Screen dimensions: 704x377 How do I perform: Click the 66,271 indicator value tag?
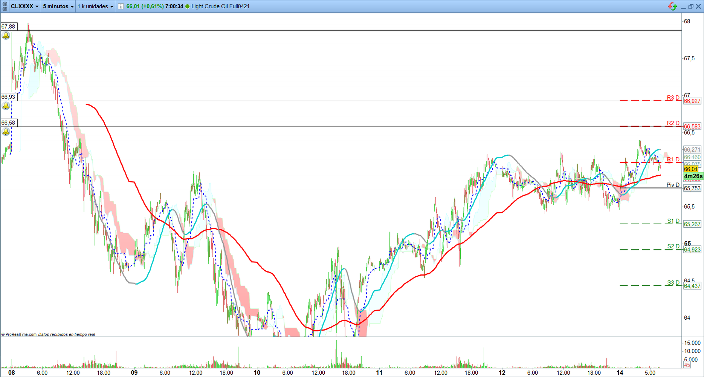(x=692, y=150)
